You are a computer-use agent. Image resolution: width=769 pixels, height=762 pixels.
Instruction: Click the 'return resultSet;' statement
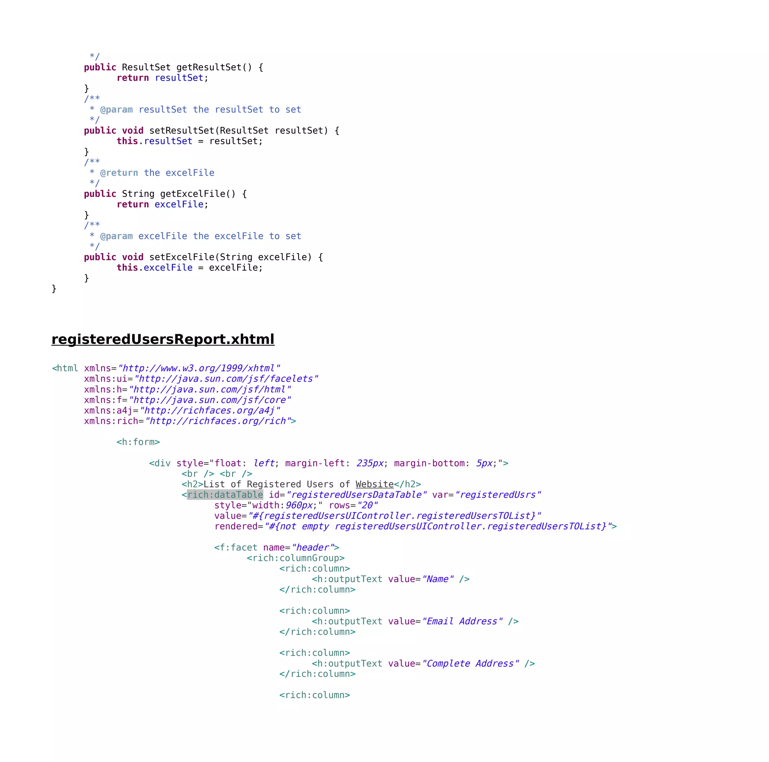pos(162,78)
